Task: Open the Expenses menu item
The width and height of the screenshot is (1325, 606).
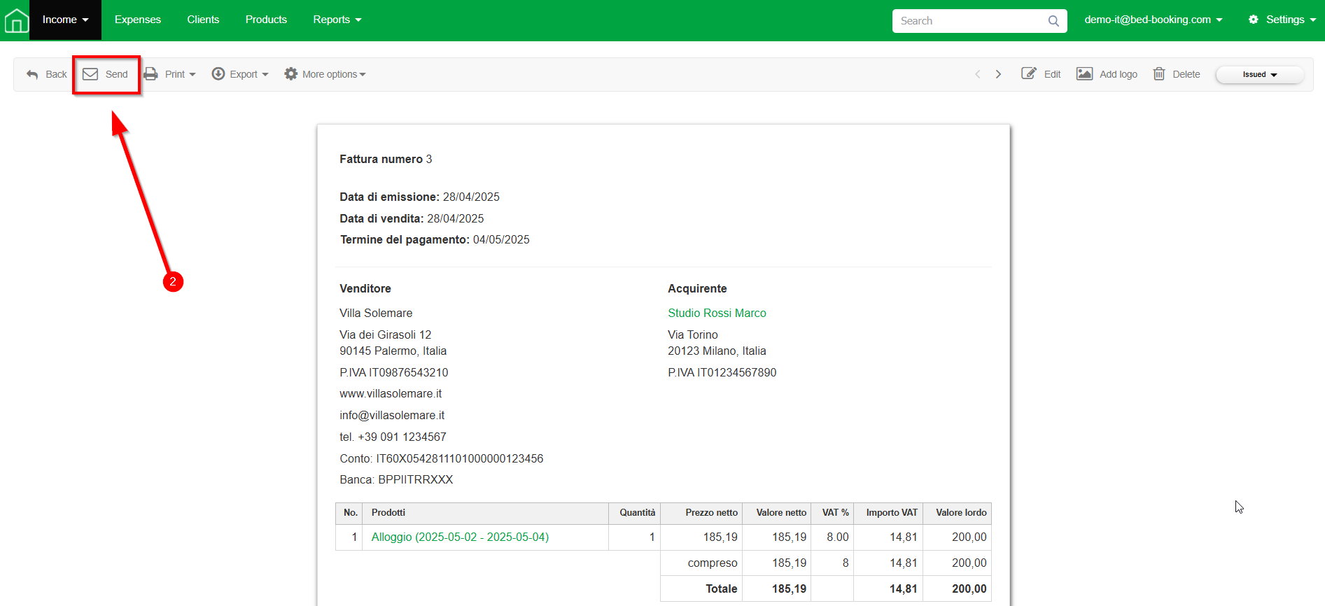Action: (138, 20)
